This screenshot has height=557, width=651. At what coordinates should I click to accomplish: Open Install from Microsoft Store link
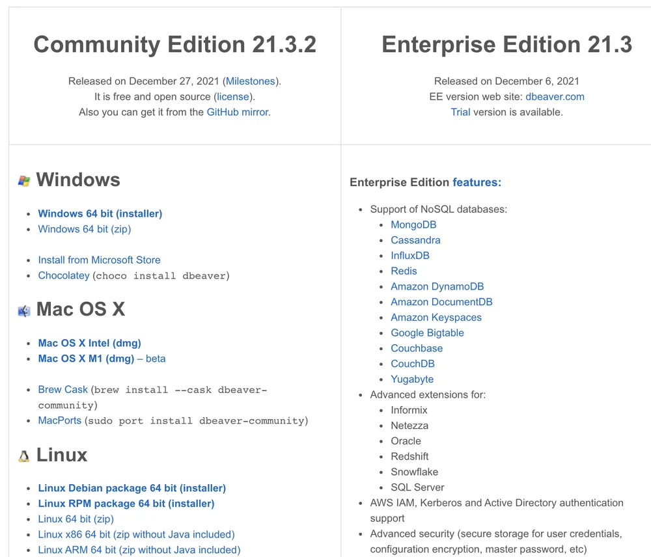pos(99,260)
